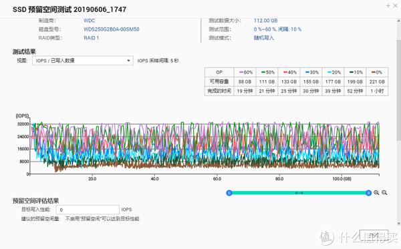Screen dimensions: 401x249
Task: Click the 预留空间评估结果 heading
Action: [x=36, y=201]
